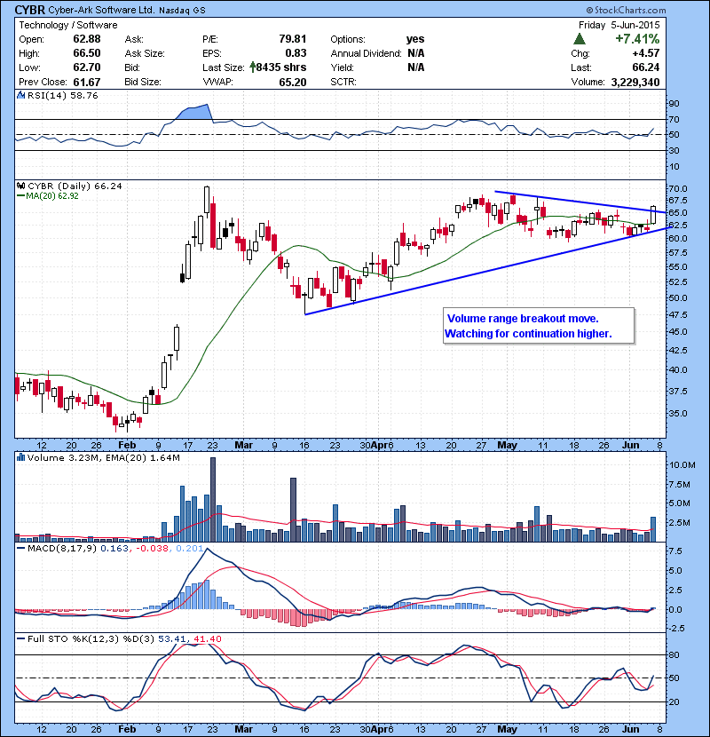Click the VWAP value 65.20
Image resolution: width=710 pixels, height=737 pixels.
pyautogui.click(x=293, y=83)
